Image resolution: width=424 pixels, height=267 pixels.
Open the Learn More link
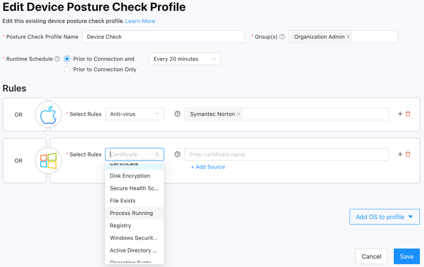coord(140,21)
